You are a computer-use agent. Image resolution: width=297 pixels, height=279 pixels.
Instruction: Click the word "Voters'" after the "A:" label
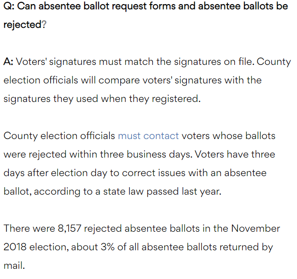pyautogui.click(x=31, y=62)
